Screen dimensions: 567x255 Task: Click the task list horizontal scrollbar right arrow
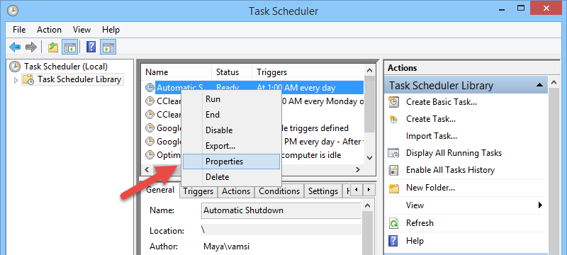point(358,169)
